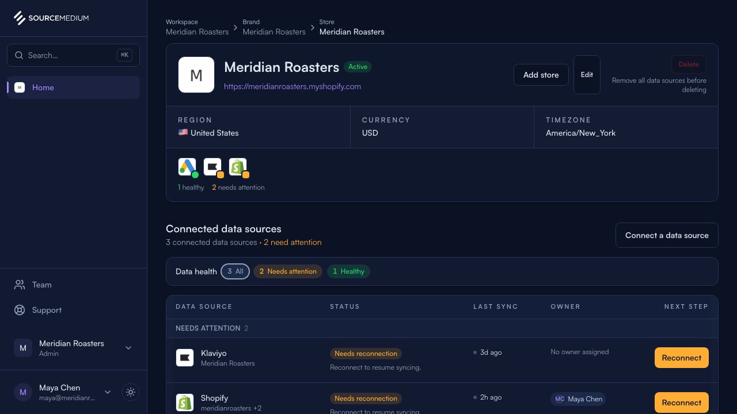Click the Shopify Needs reconnection status badge
The width and height of the screenshot is (737, 414).
point(366,398)
